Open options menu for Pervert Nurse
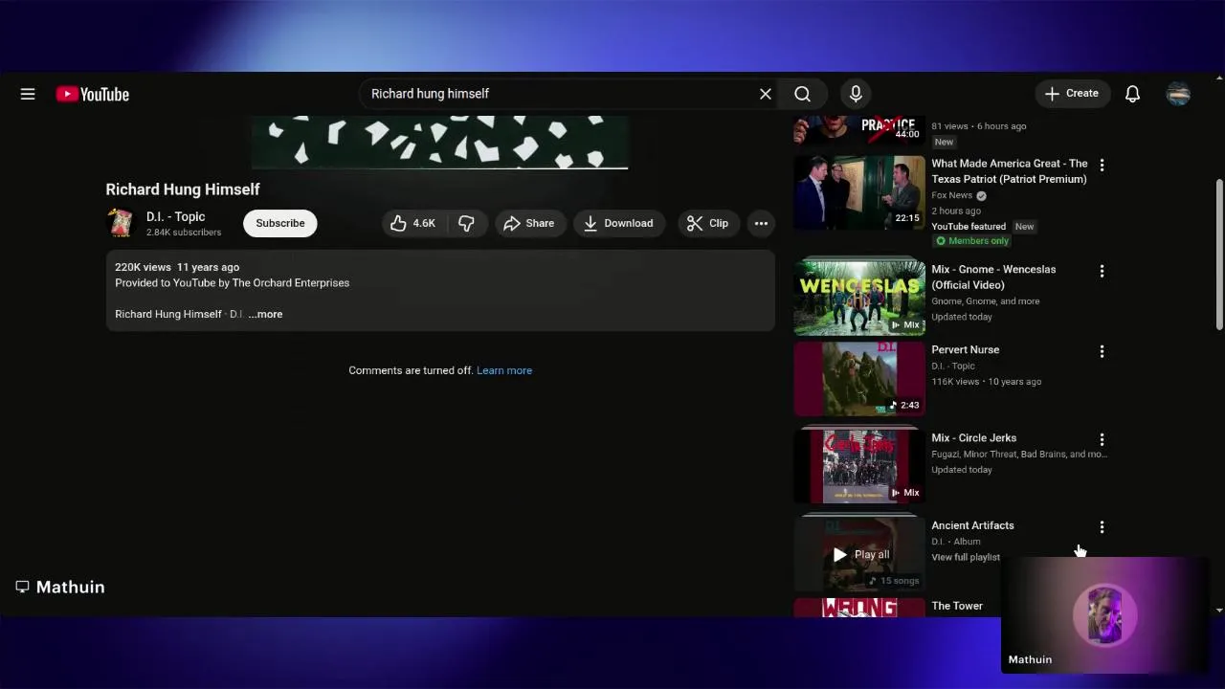This screenshot has width=1225, height=689. click(1102, 352)
